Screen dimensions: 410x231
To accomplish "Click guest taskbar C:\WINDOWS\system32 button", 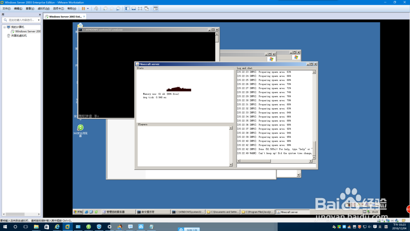I will pos(188,212).
